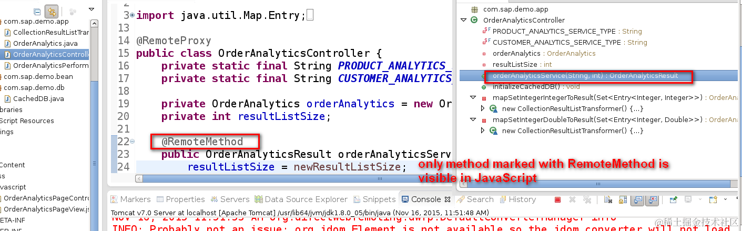
Task: Click 'import java.util.Map.Entry;' line
Action: (x=221, y=16)
